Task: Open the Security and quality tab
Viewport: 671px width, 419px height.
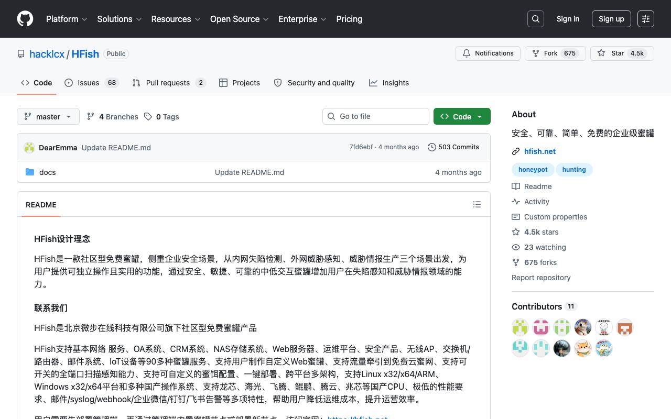Action: [x=315, y=83]
